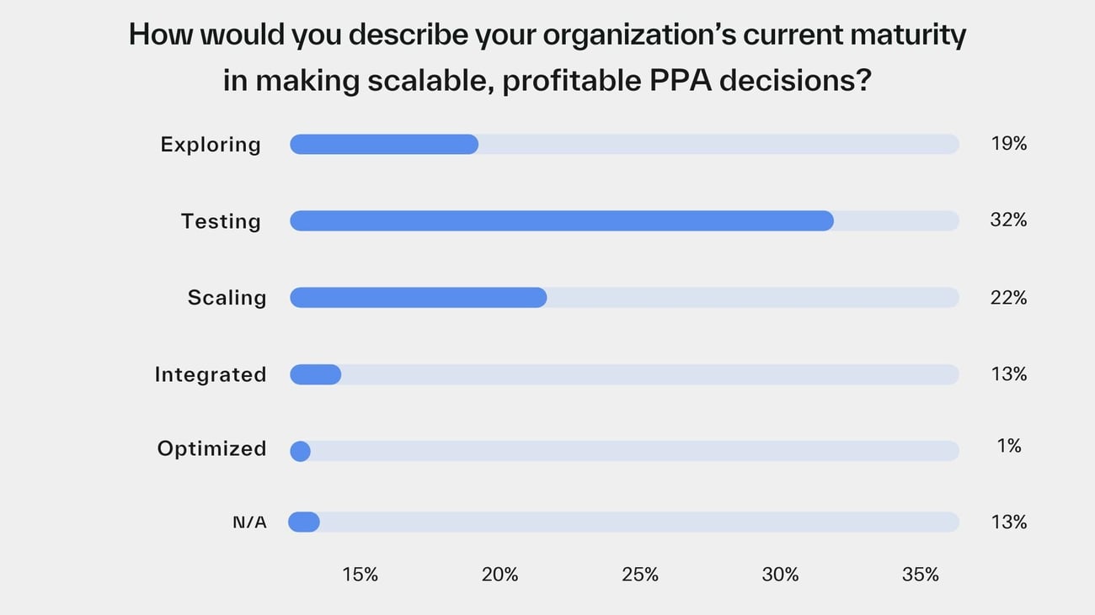Click the Scaling category label
This screenshot has width=1095, height=615.
coord(227,298)
